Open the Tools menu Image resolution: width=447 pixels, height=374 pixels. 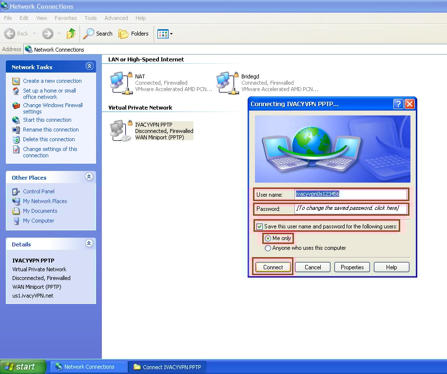pos(90,18)
